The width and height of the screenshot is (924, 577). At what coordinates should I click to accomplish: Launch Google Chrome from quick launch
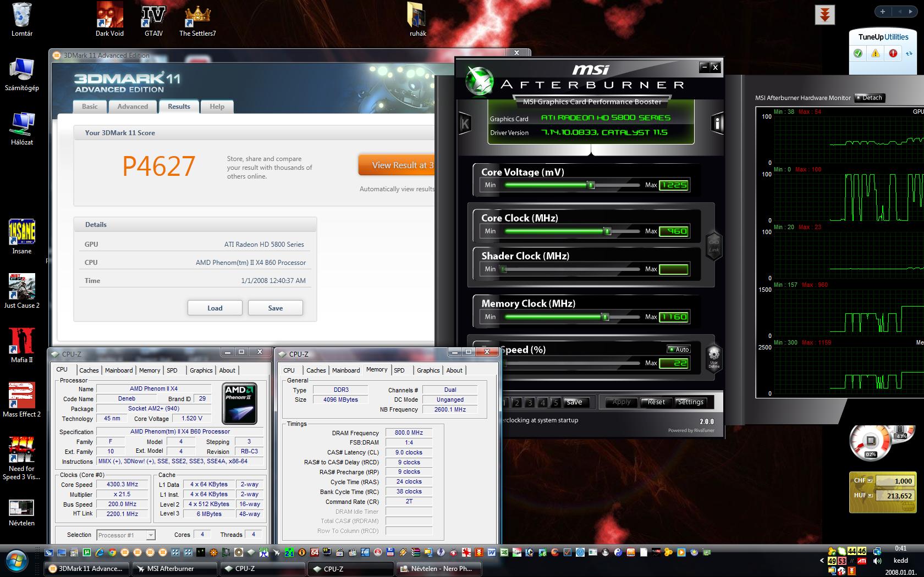click(x=112, y=552)
